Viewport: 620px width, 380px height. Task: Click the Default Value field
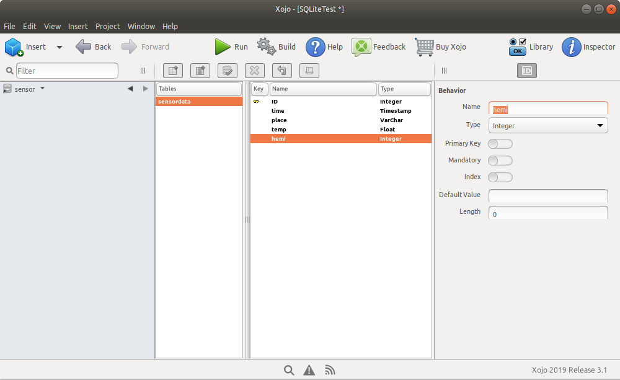pyautogui.click(x=548, y=196)
